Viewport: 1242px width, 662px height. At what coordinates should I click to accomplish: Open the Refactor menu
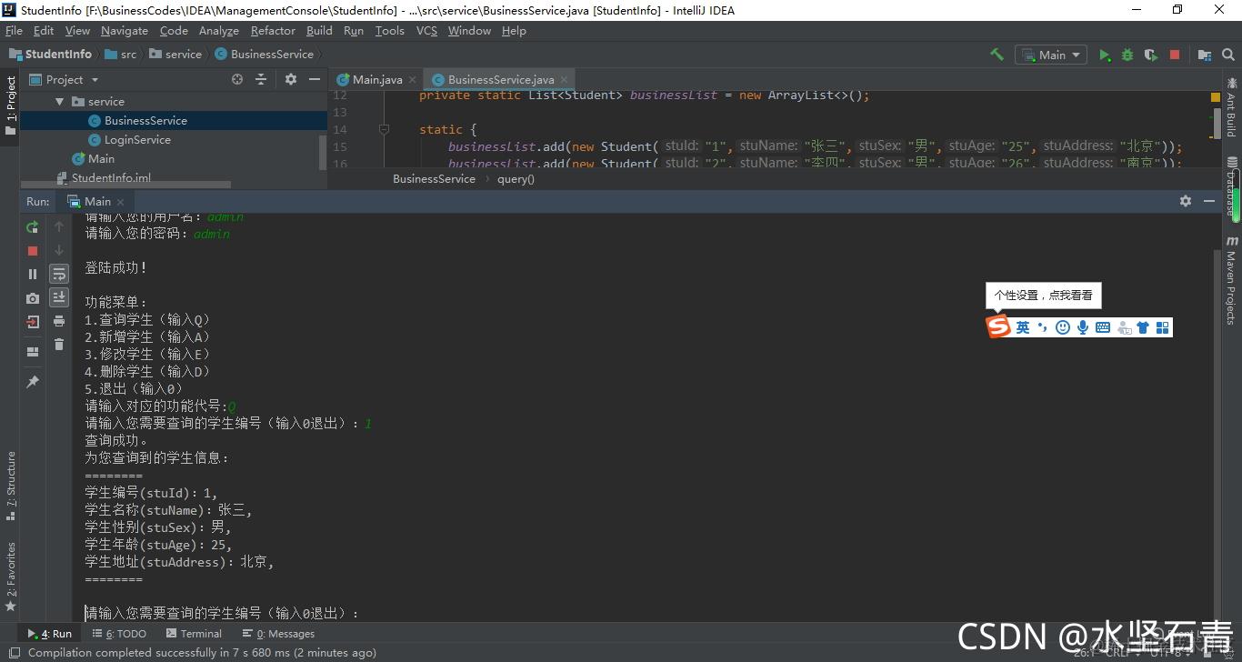[273, 30]
